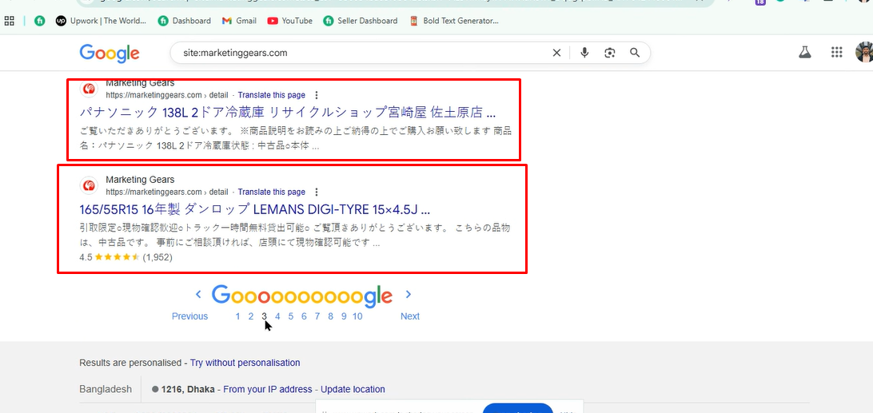Translate the 165/55R15 tyre result page
873x413 pixels.
tap(272, 192)
